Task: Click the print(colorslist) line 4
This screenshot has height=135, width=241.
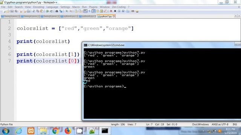Action: (43, 42)
